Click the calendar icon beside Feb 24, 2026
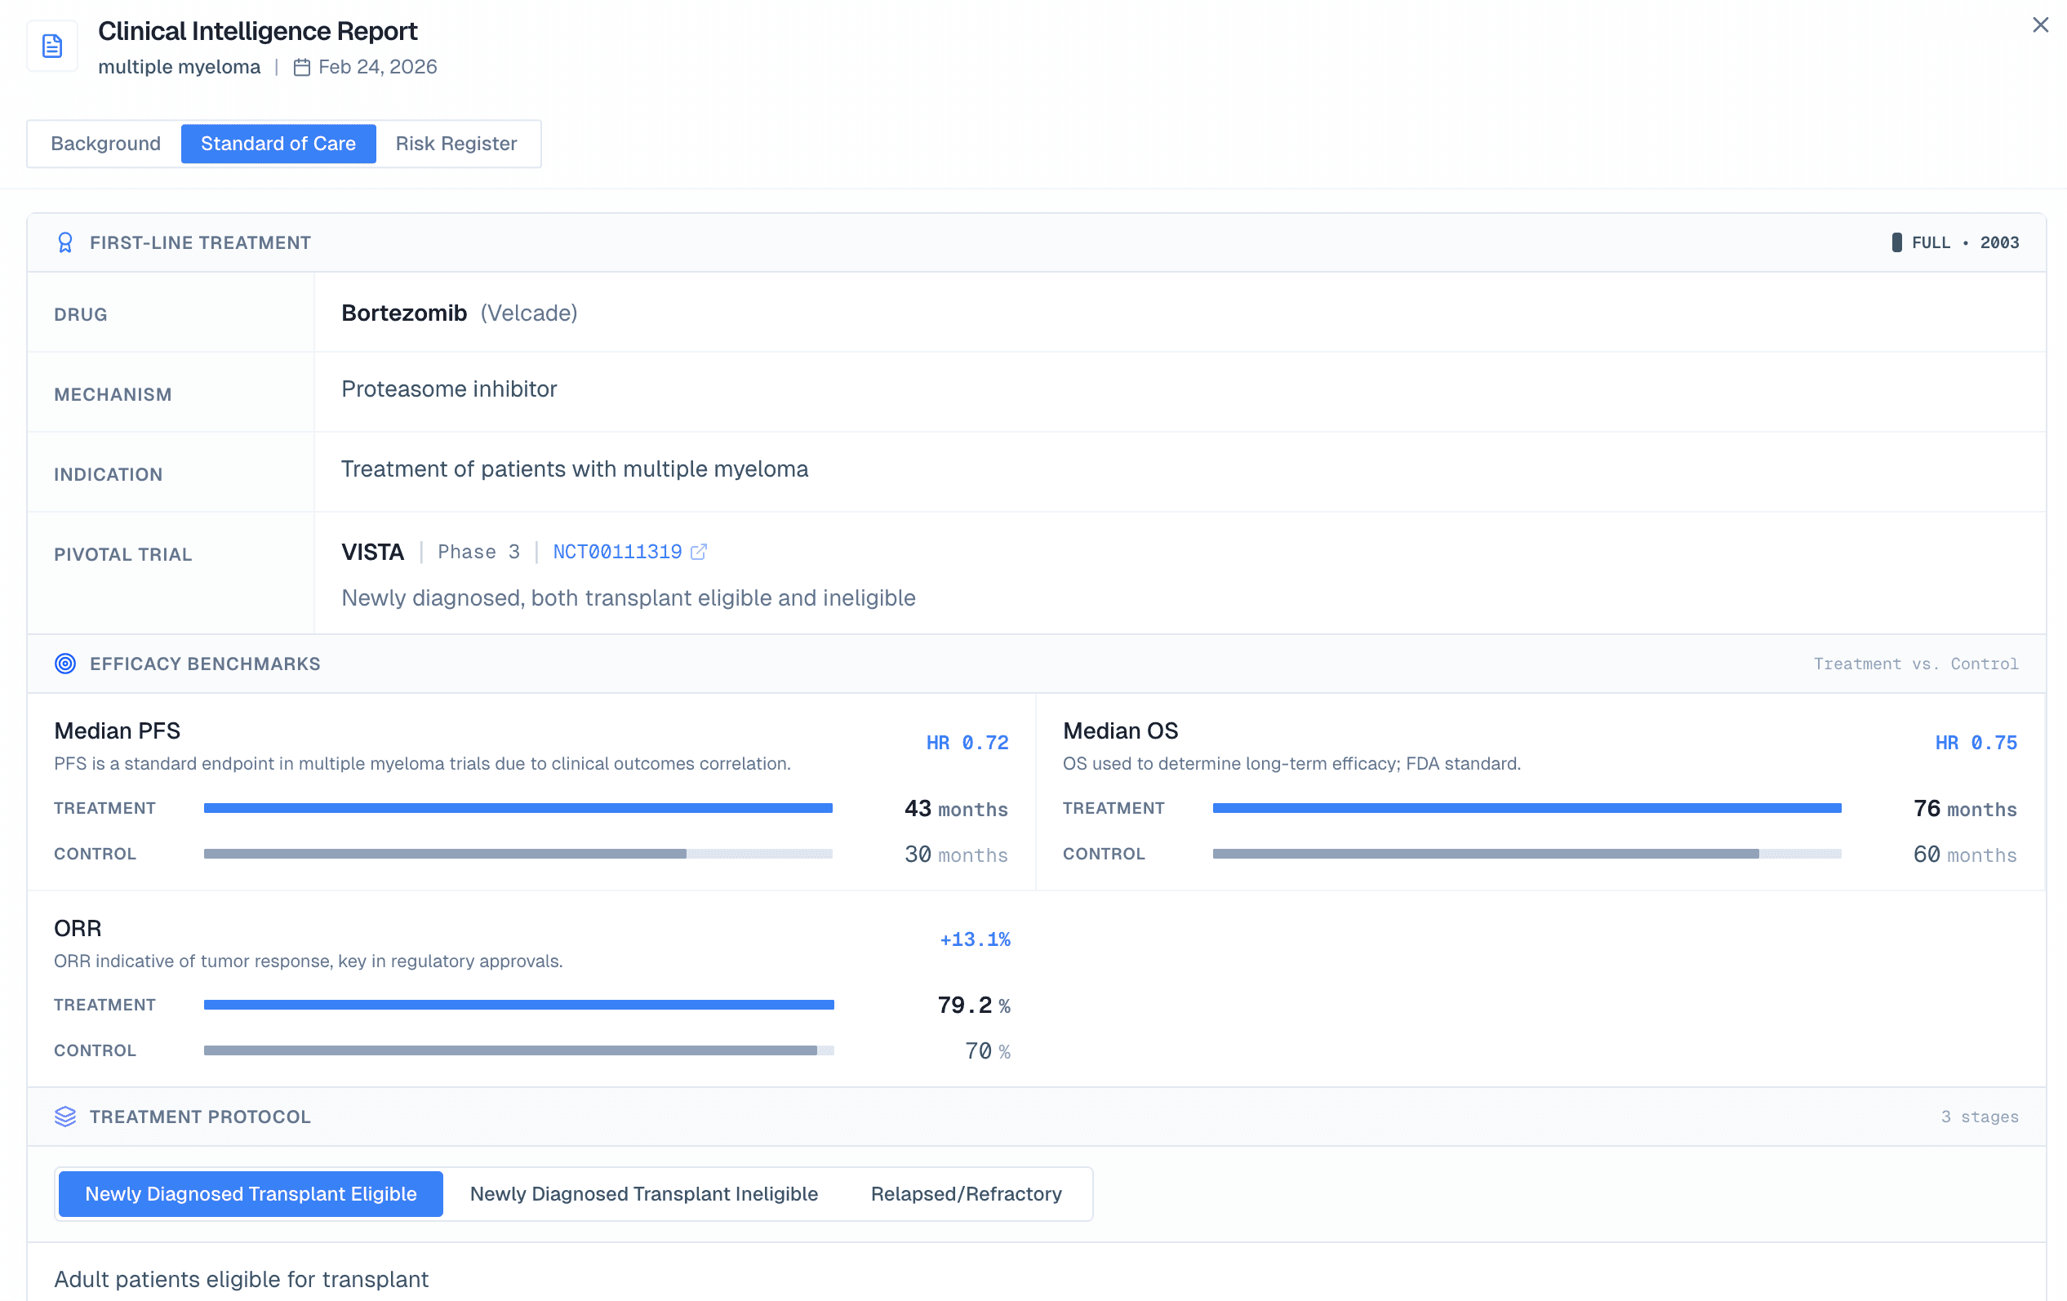This screenshot has width=2067, height=1301. pos(301,67)
